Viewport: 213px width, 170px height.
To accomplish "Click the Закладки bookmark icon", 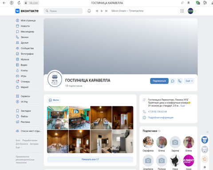I will click(x=17, y=111).
